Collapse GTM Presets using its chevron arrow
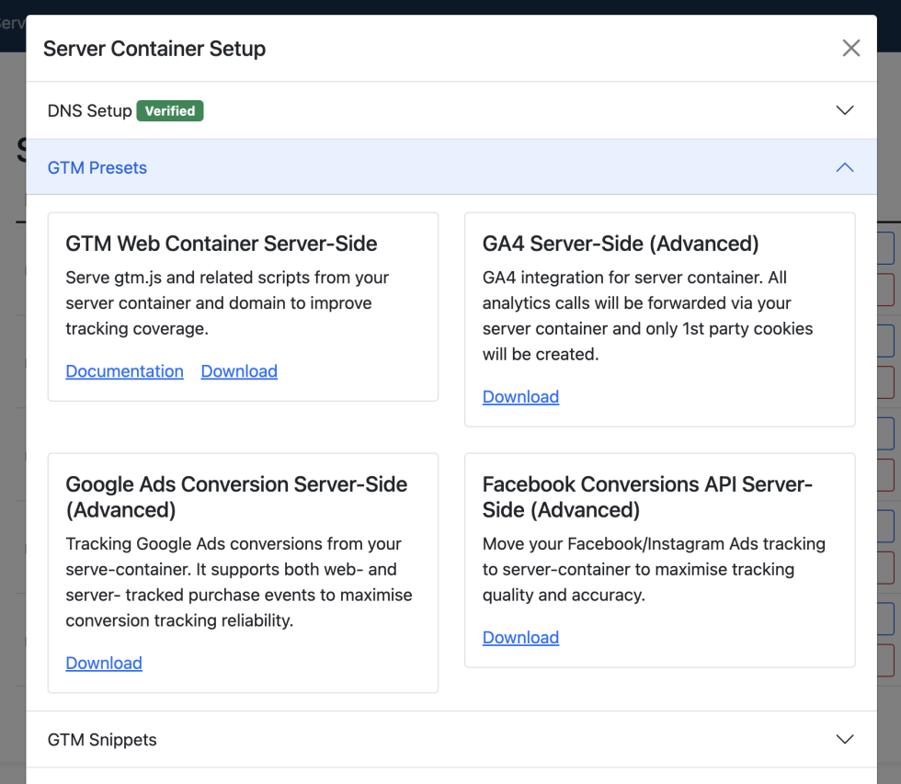The height and width of the screenshot is (784, 901). tap(845, 167)
